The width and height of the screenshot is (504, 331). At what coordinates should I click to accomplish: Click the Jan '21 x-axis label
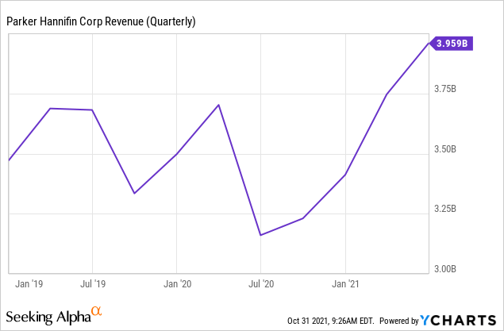pyautogui.click(x=345, y=283)
